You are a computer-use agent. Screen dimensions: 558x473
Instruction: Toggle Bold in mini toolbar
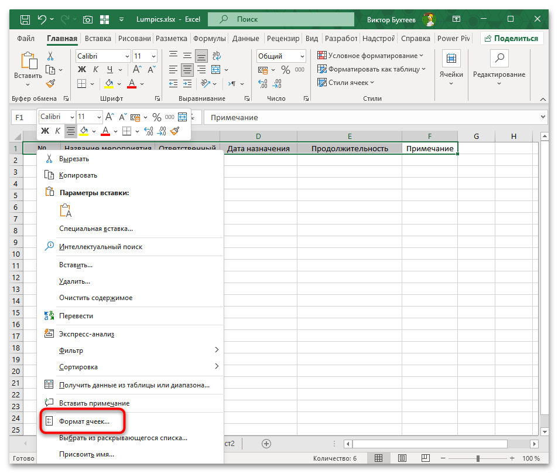45,131
